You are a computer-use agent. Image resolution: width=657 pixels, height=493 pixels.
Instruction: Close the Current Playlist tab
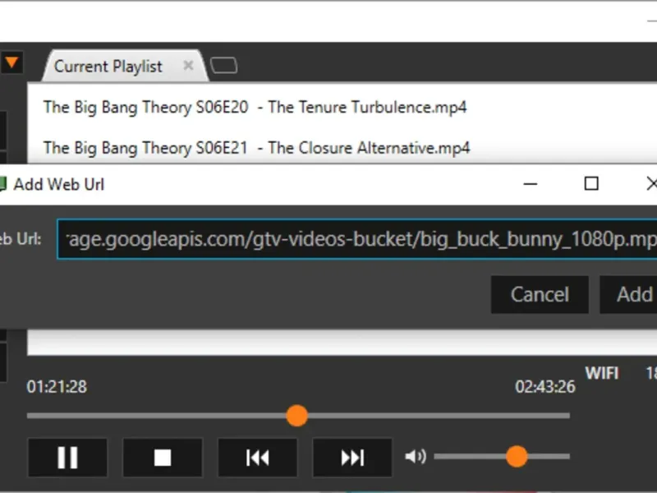[x=189, y=66]
